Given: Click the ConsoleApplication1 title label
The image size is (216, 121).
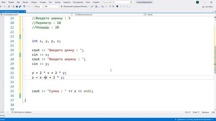Looking at the screenshot, I should click(144, 2).
